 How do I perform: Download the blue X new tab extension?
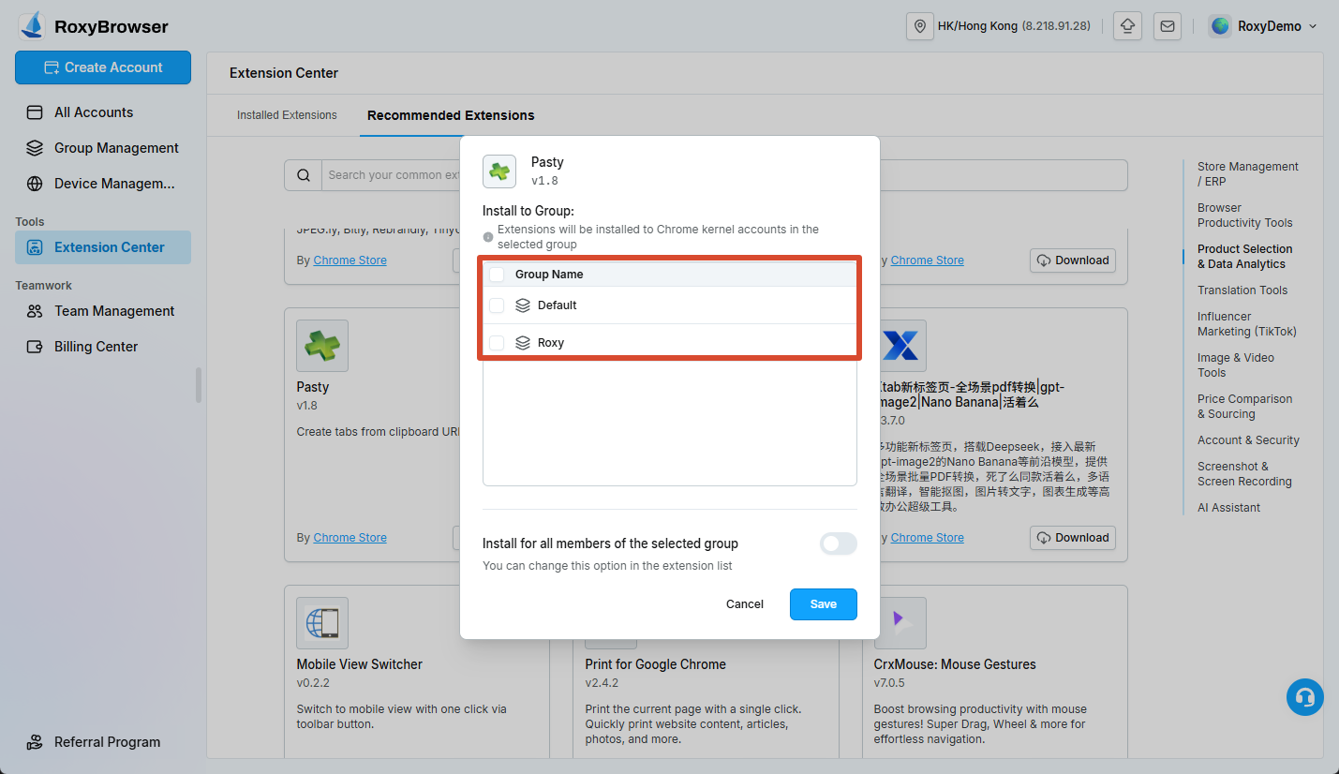(1073, 538)
